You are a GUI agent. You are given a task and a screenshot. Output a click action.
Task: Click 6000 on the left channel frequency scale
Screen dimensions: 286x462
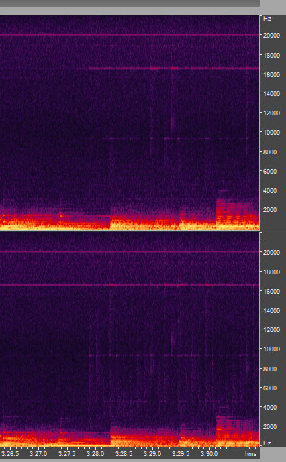point(270,171)
